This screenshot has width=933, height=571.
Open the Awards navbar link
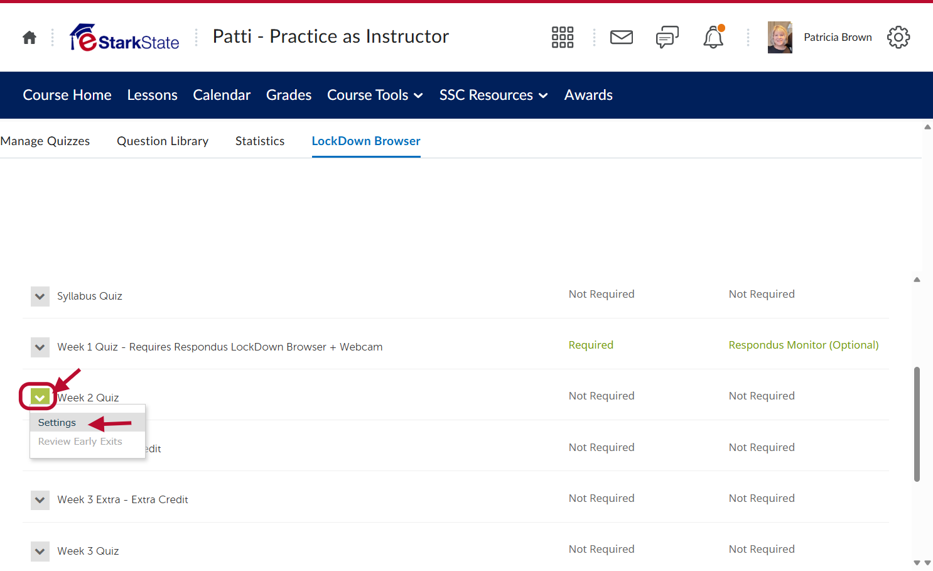(588, 95)
